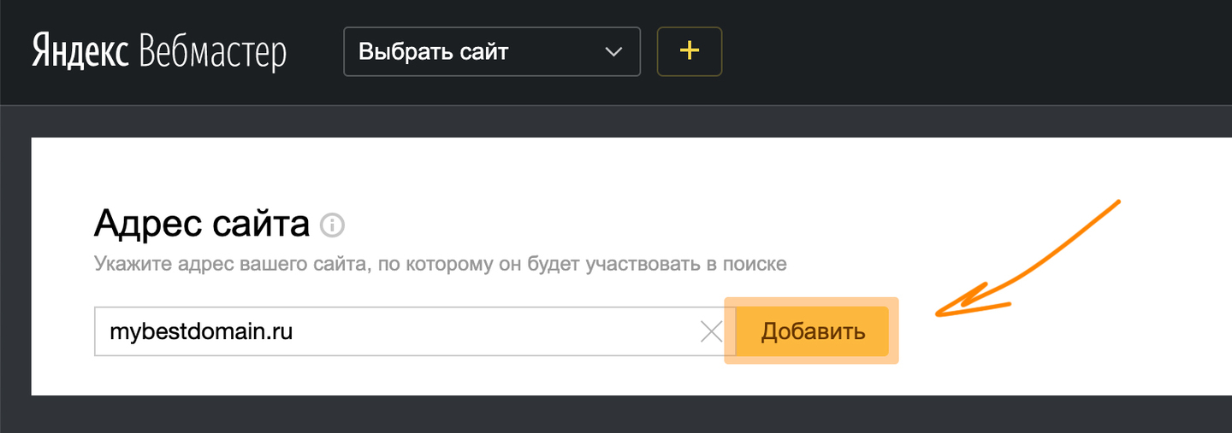Click the hint text under Адрес сайта
Image resolution: width=1232 pixels, height=433 pixels.
pyautogui.click(x=440, y=263)
